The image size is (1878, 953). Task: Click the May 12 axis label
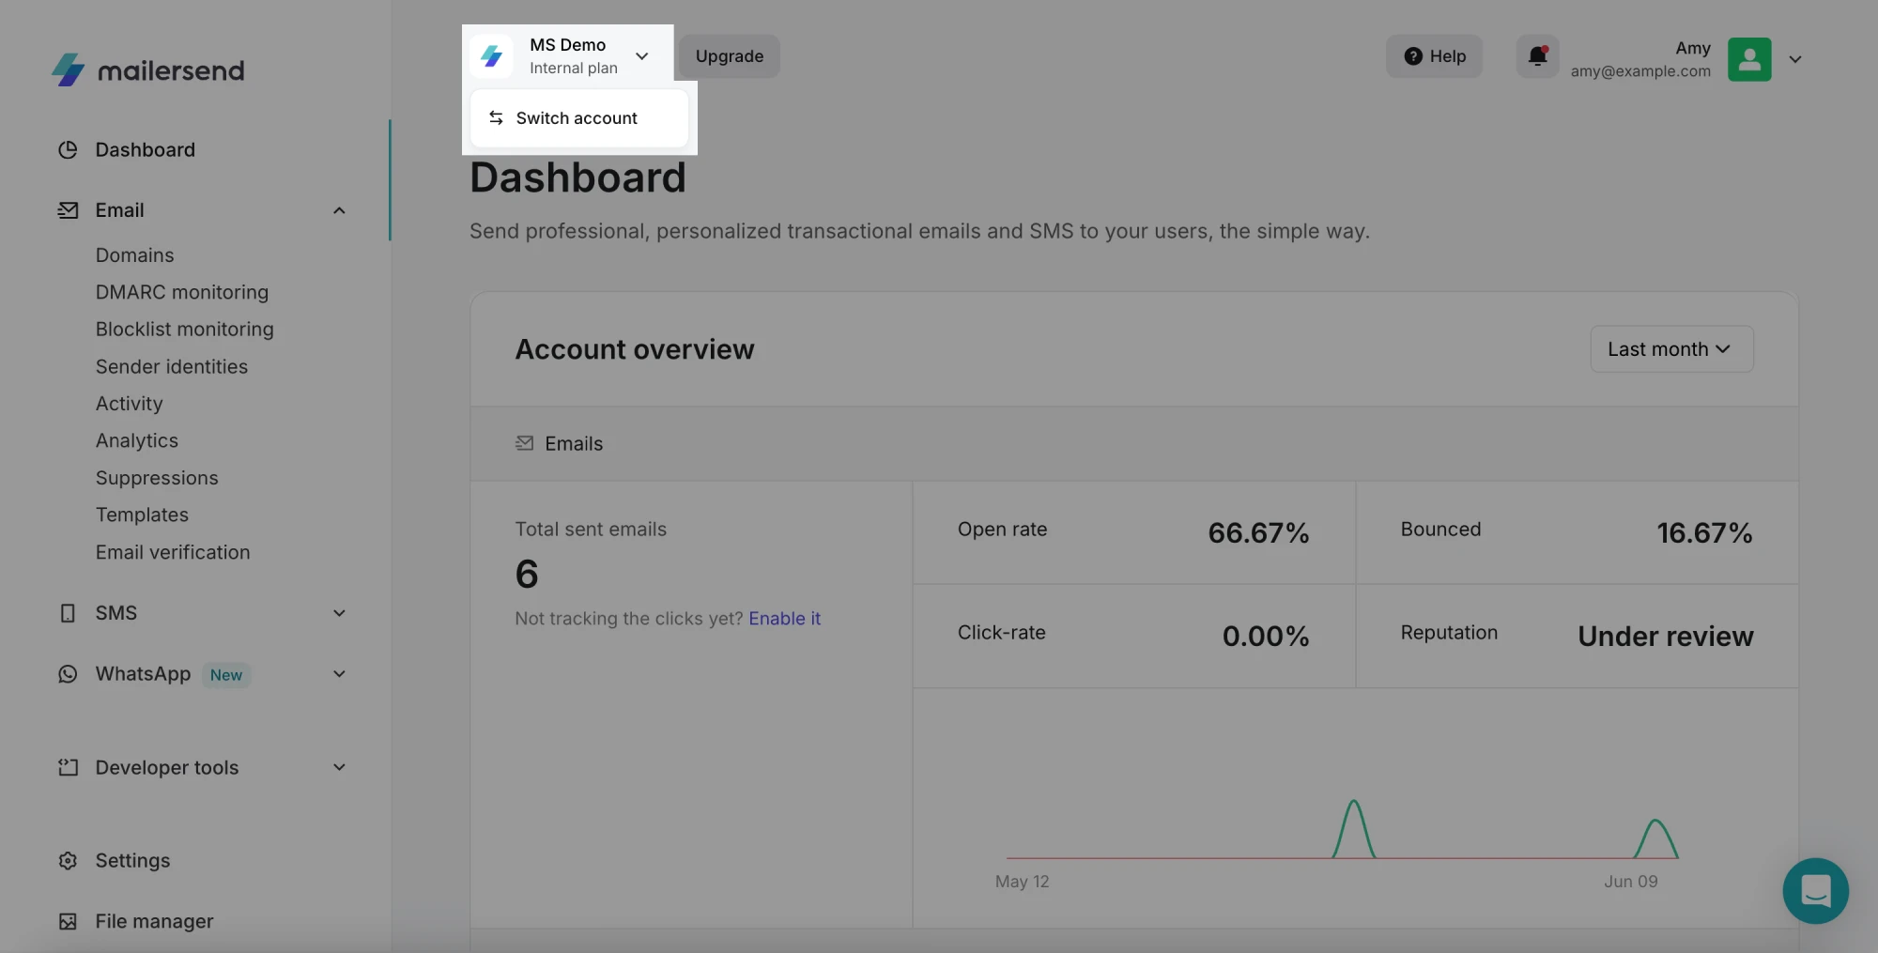point(1022,882)
